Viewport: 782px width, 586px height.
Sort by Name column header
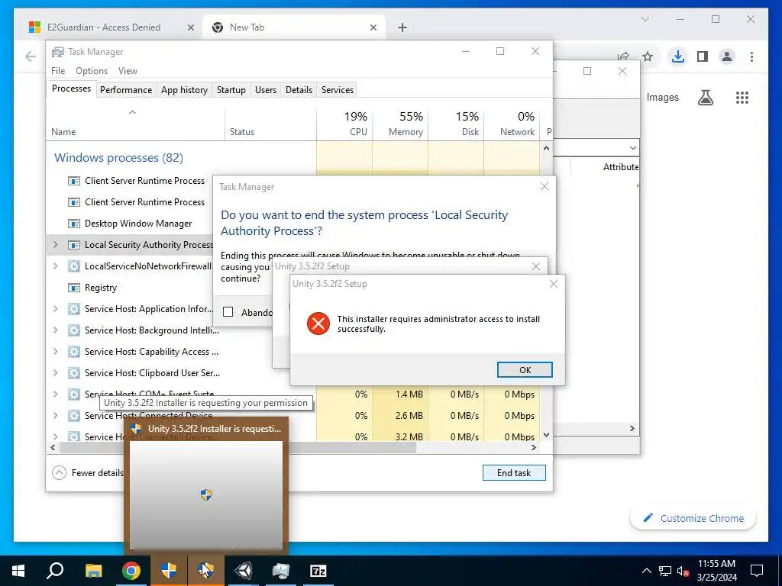pos(135,124)
